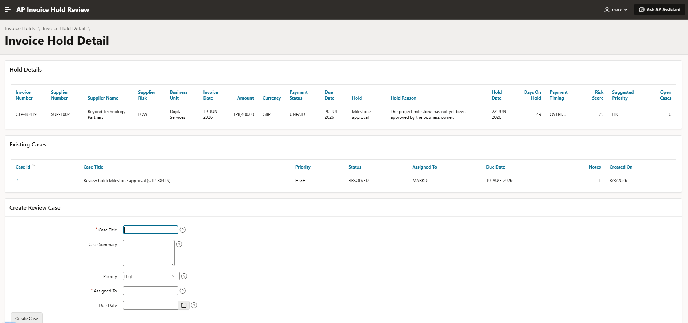This screenshot has height=323, width=688.
Task: Click the MARKD assigned to cell
Action: click(420, 181)
